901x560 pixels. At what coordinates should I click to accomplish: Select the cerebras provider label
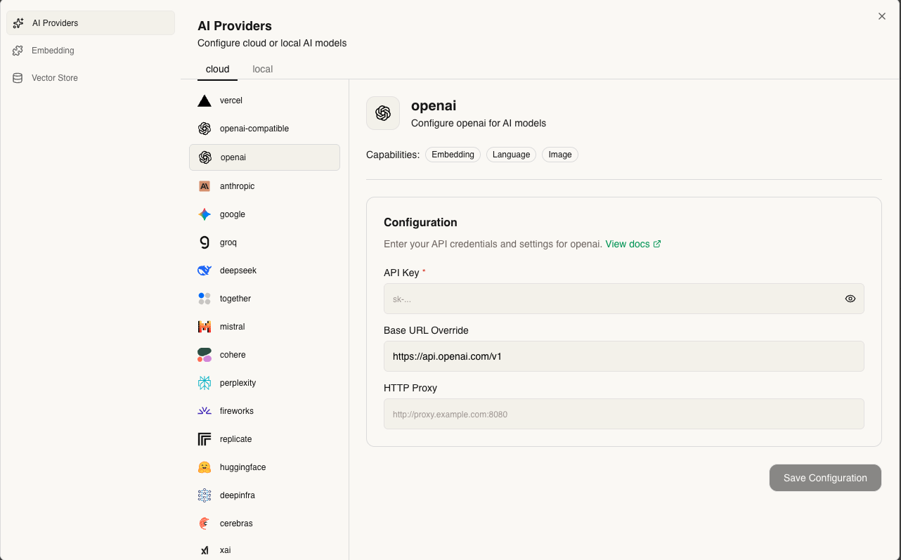(x=236, y=523)
